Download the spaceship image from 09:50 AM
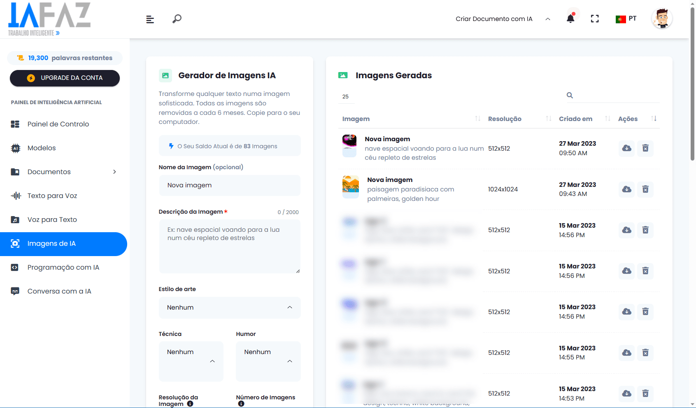Screen dimensions: 696x408 click(626, 148)
